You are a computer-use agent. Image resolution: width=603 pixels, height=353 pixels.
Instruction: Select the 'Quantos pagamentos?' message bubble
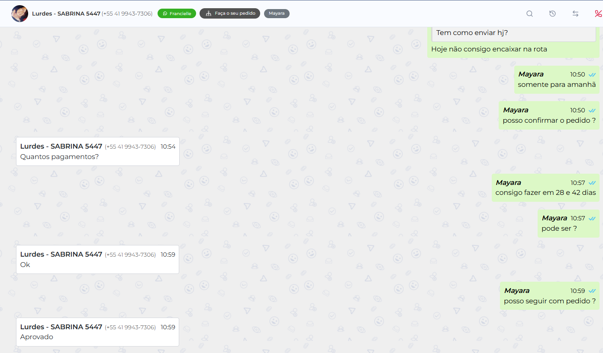click(x=98, y=151)
